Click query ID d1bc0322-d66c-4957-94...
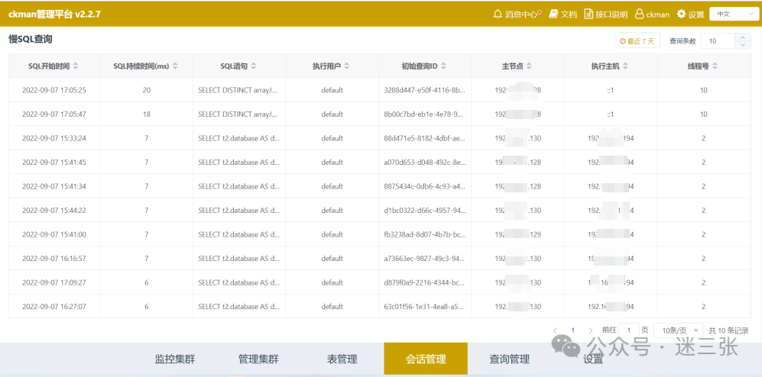Image resolution: width=762 pixels, height=377 pixels. tap(425, 211)
